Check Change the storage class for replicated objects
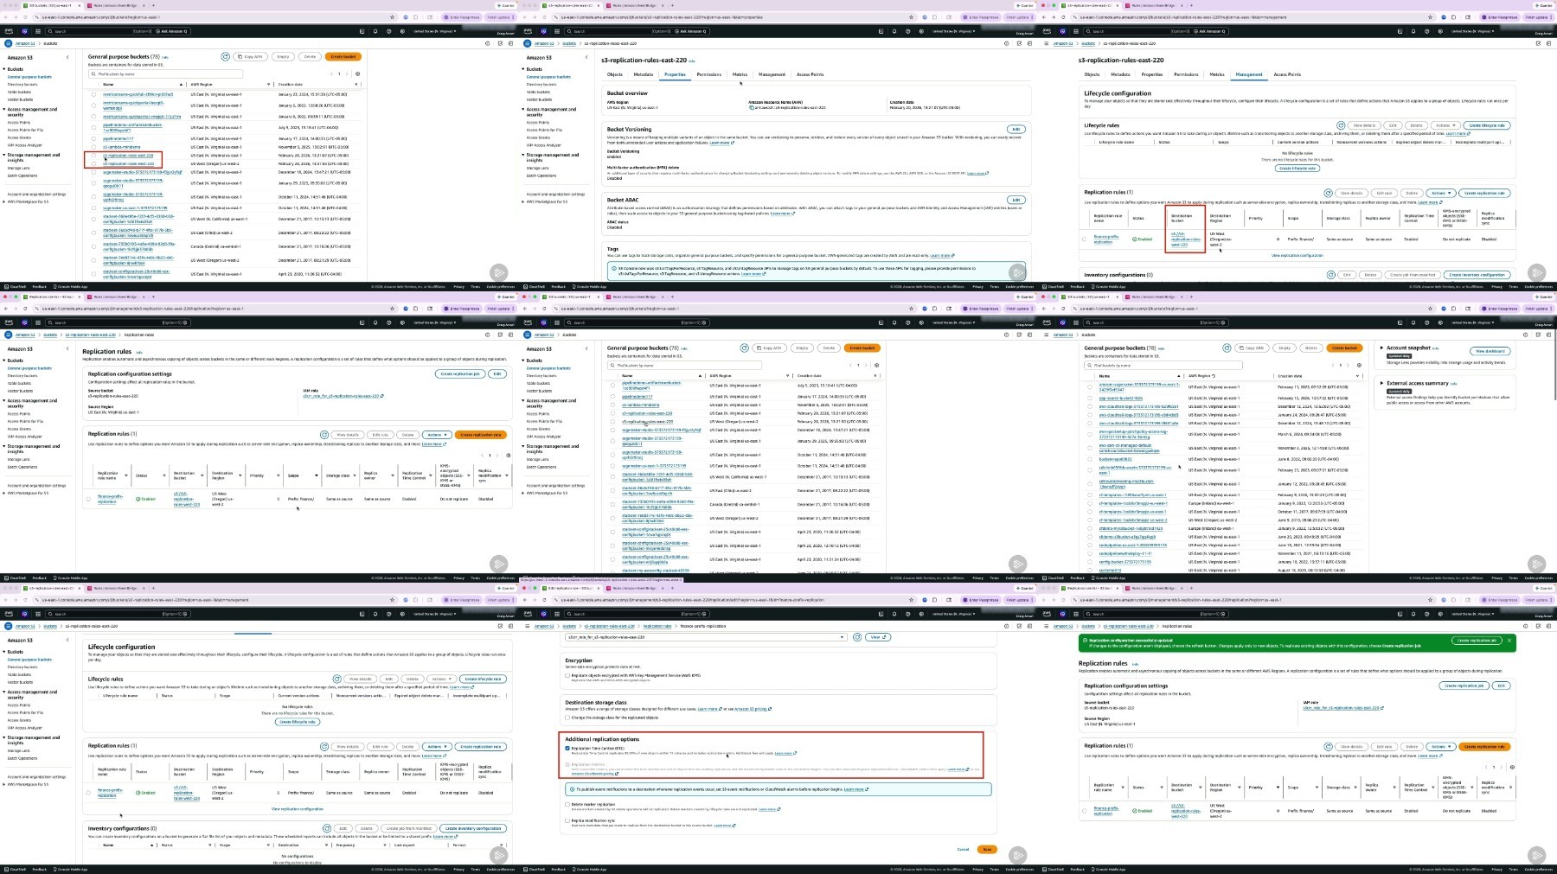The height and width of the screenshot is (874, 1557). coord(567,718)
